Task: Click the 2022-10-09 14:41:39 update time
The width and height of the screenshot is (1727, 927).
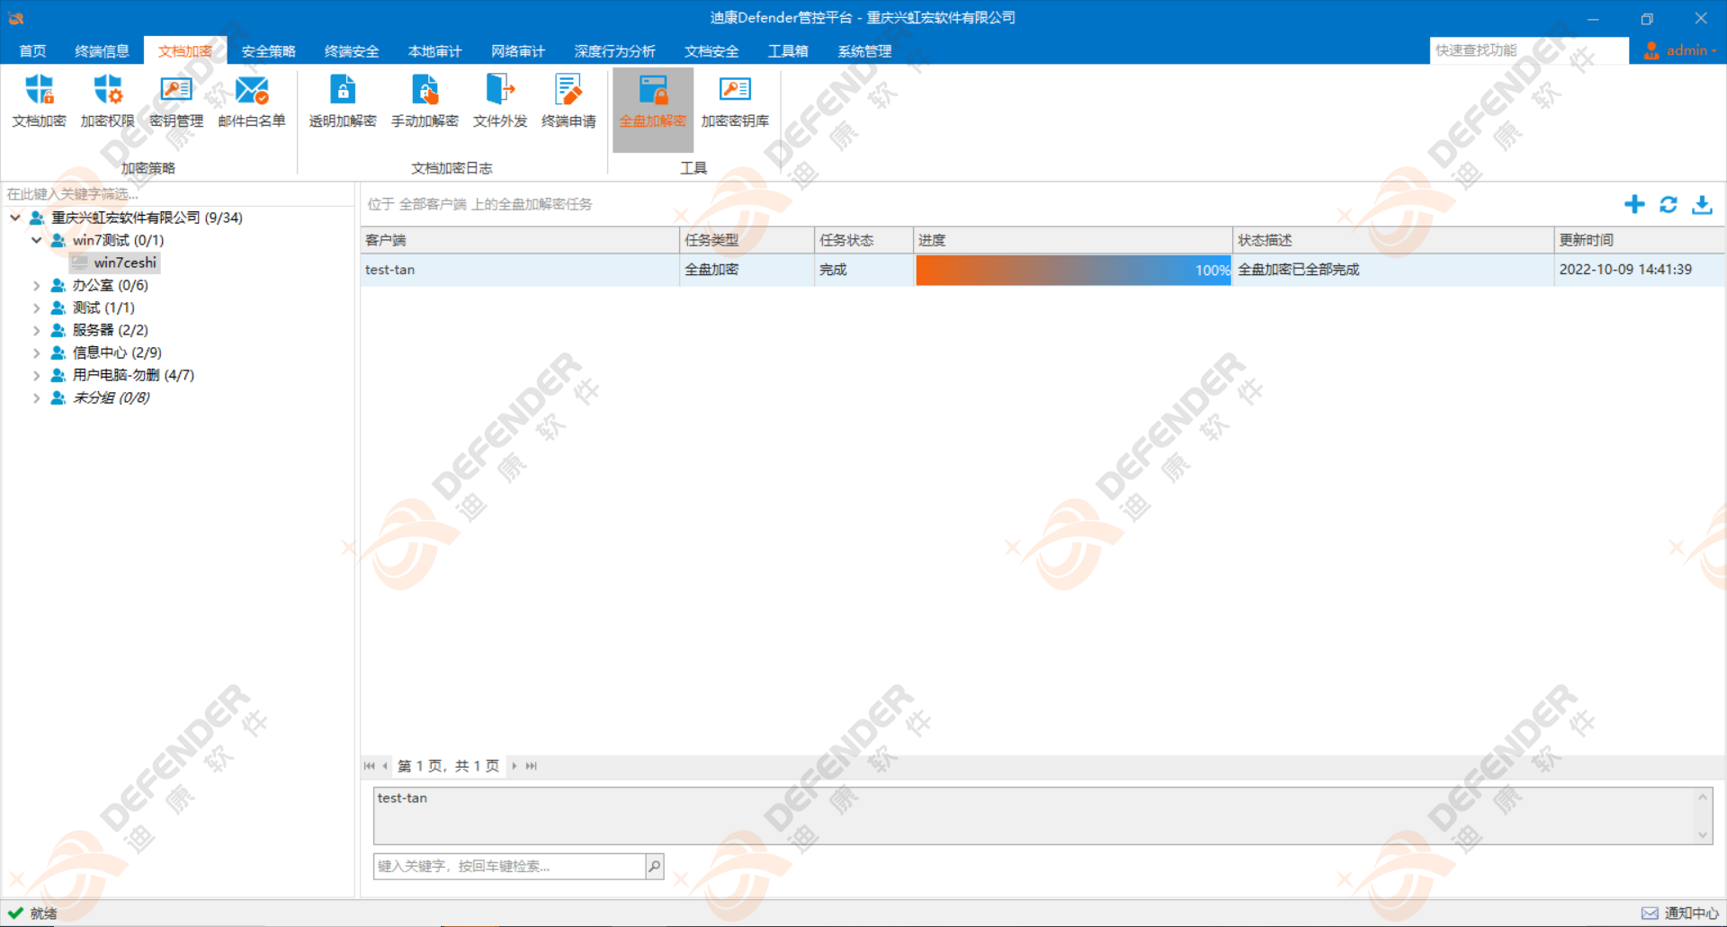Action: click(1625, 270)
